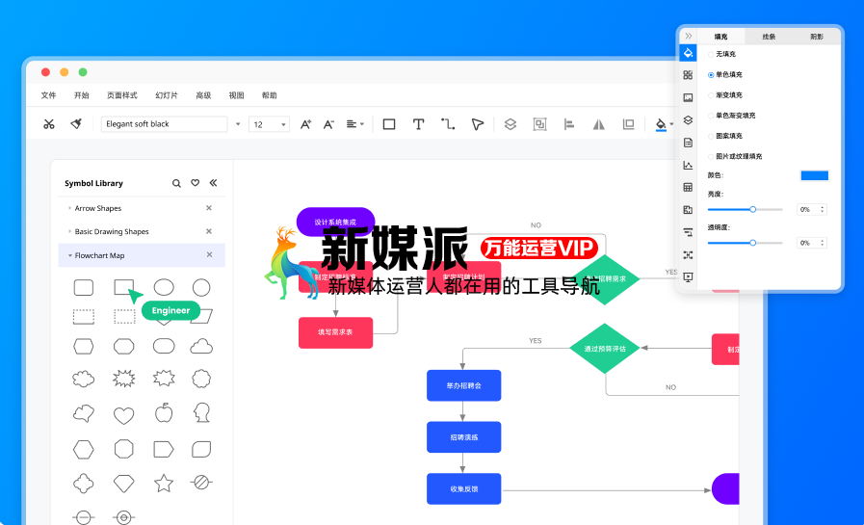Select the 无填充 radio option

711,55
